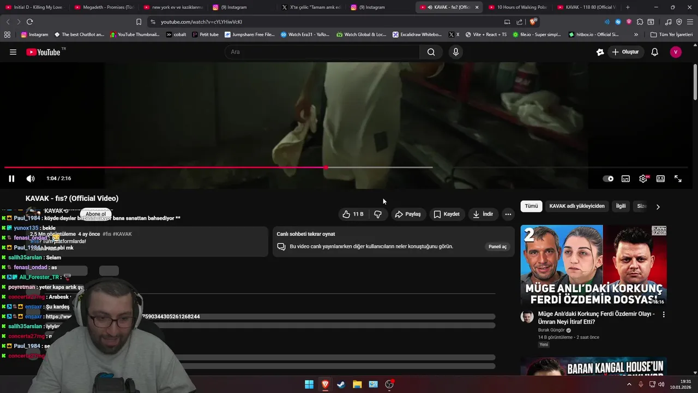
Task: Open the cobalt bookmark
Action: (176, 34)
